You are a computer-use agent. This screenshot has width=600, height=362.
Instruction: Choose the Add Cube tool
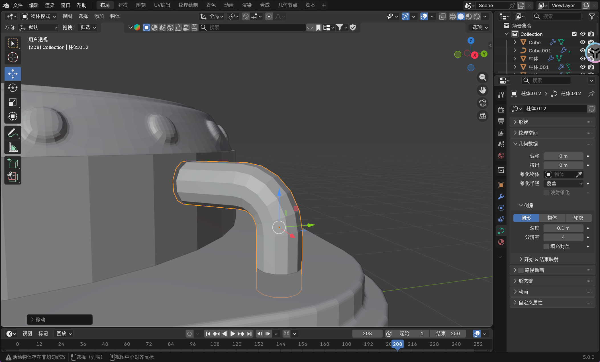(x=13, y=163)
